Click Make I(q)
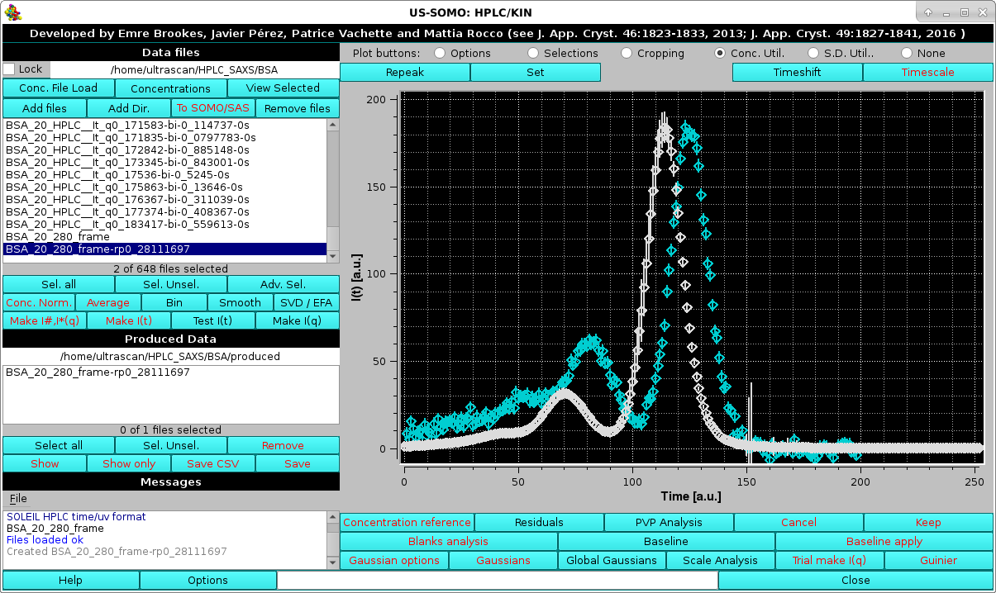 tap(297, 320)
